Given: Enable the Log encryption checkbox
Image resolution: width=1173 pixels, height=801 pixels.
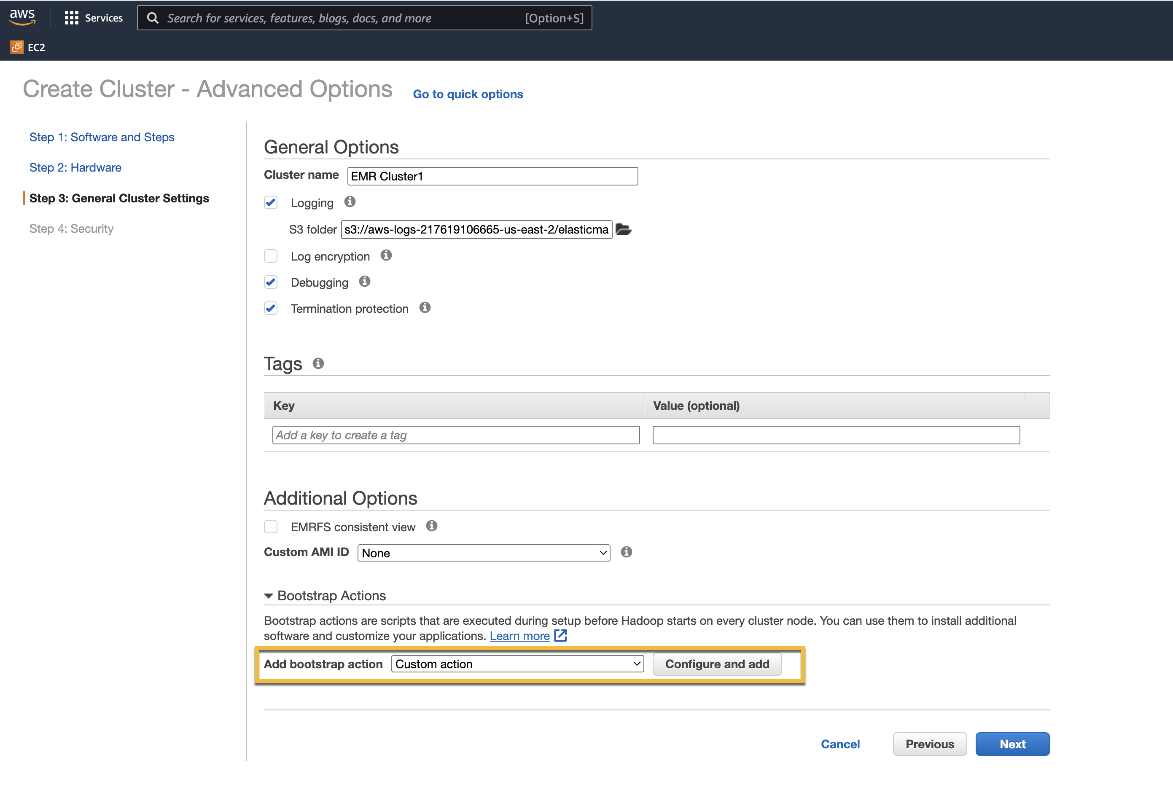Looking at the screenshot, I should [271, 256].
